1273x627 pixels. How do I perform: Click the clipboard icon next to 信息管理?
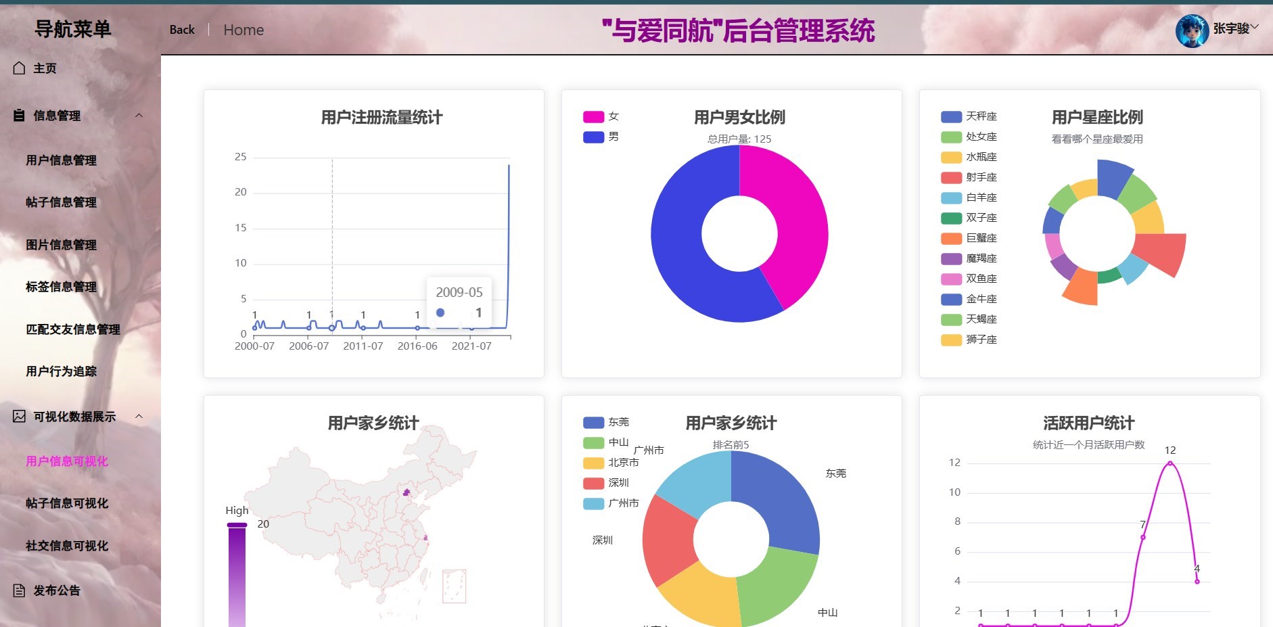pyautogui.click(x=19, y=116)
